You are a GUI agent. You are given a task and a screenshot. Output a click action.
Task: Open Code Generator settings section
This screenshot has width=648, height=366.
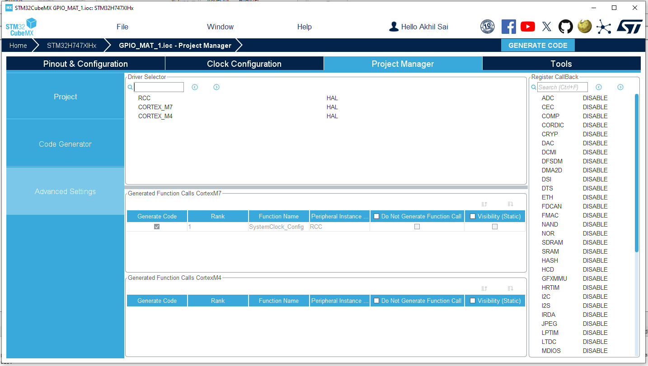click(65, 144)
